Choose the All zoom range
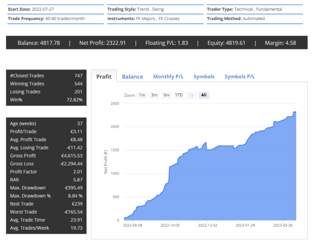Viewport: 314px width, 242px height. [204, 95]
